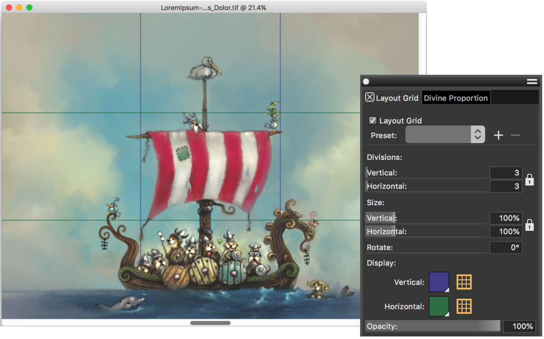Uncheck the Layout Grid checkbox
This screenshot has height=339, width=544.
click(x=372, y=121)
